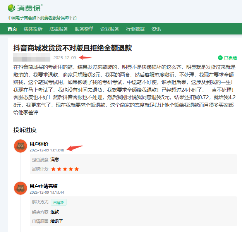Click the 中国电子商会旗下消费者服务保障平台 tagline

point(42,18)
